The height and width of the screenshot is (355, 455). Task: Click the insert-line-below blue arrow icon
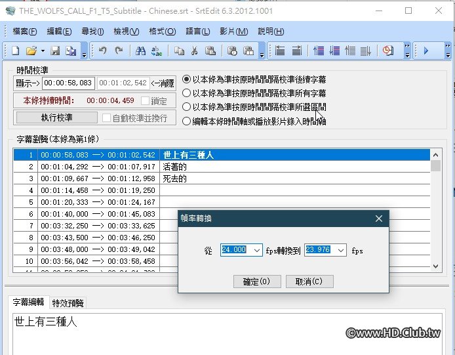(334, 51)
